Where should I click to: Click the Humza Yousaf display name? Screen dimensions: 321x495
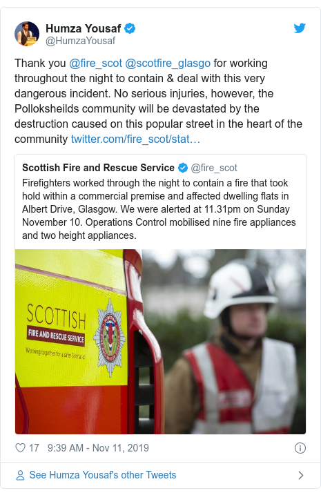pos(84,28)
